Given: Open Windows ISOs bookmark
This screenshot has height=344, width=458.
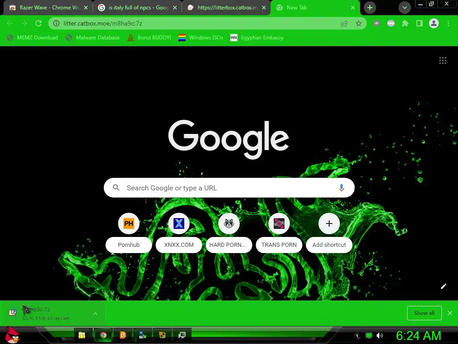Looking at the screenshot, I should pos(201,38).
